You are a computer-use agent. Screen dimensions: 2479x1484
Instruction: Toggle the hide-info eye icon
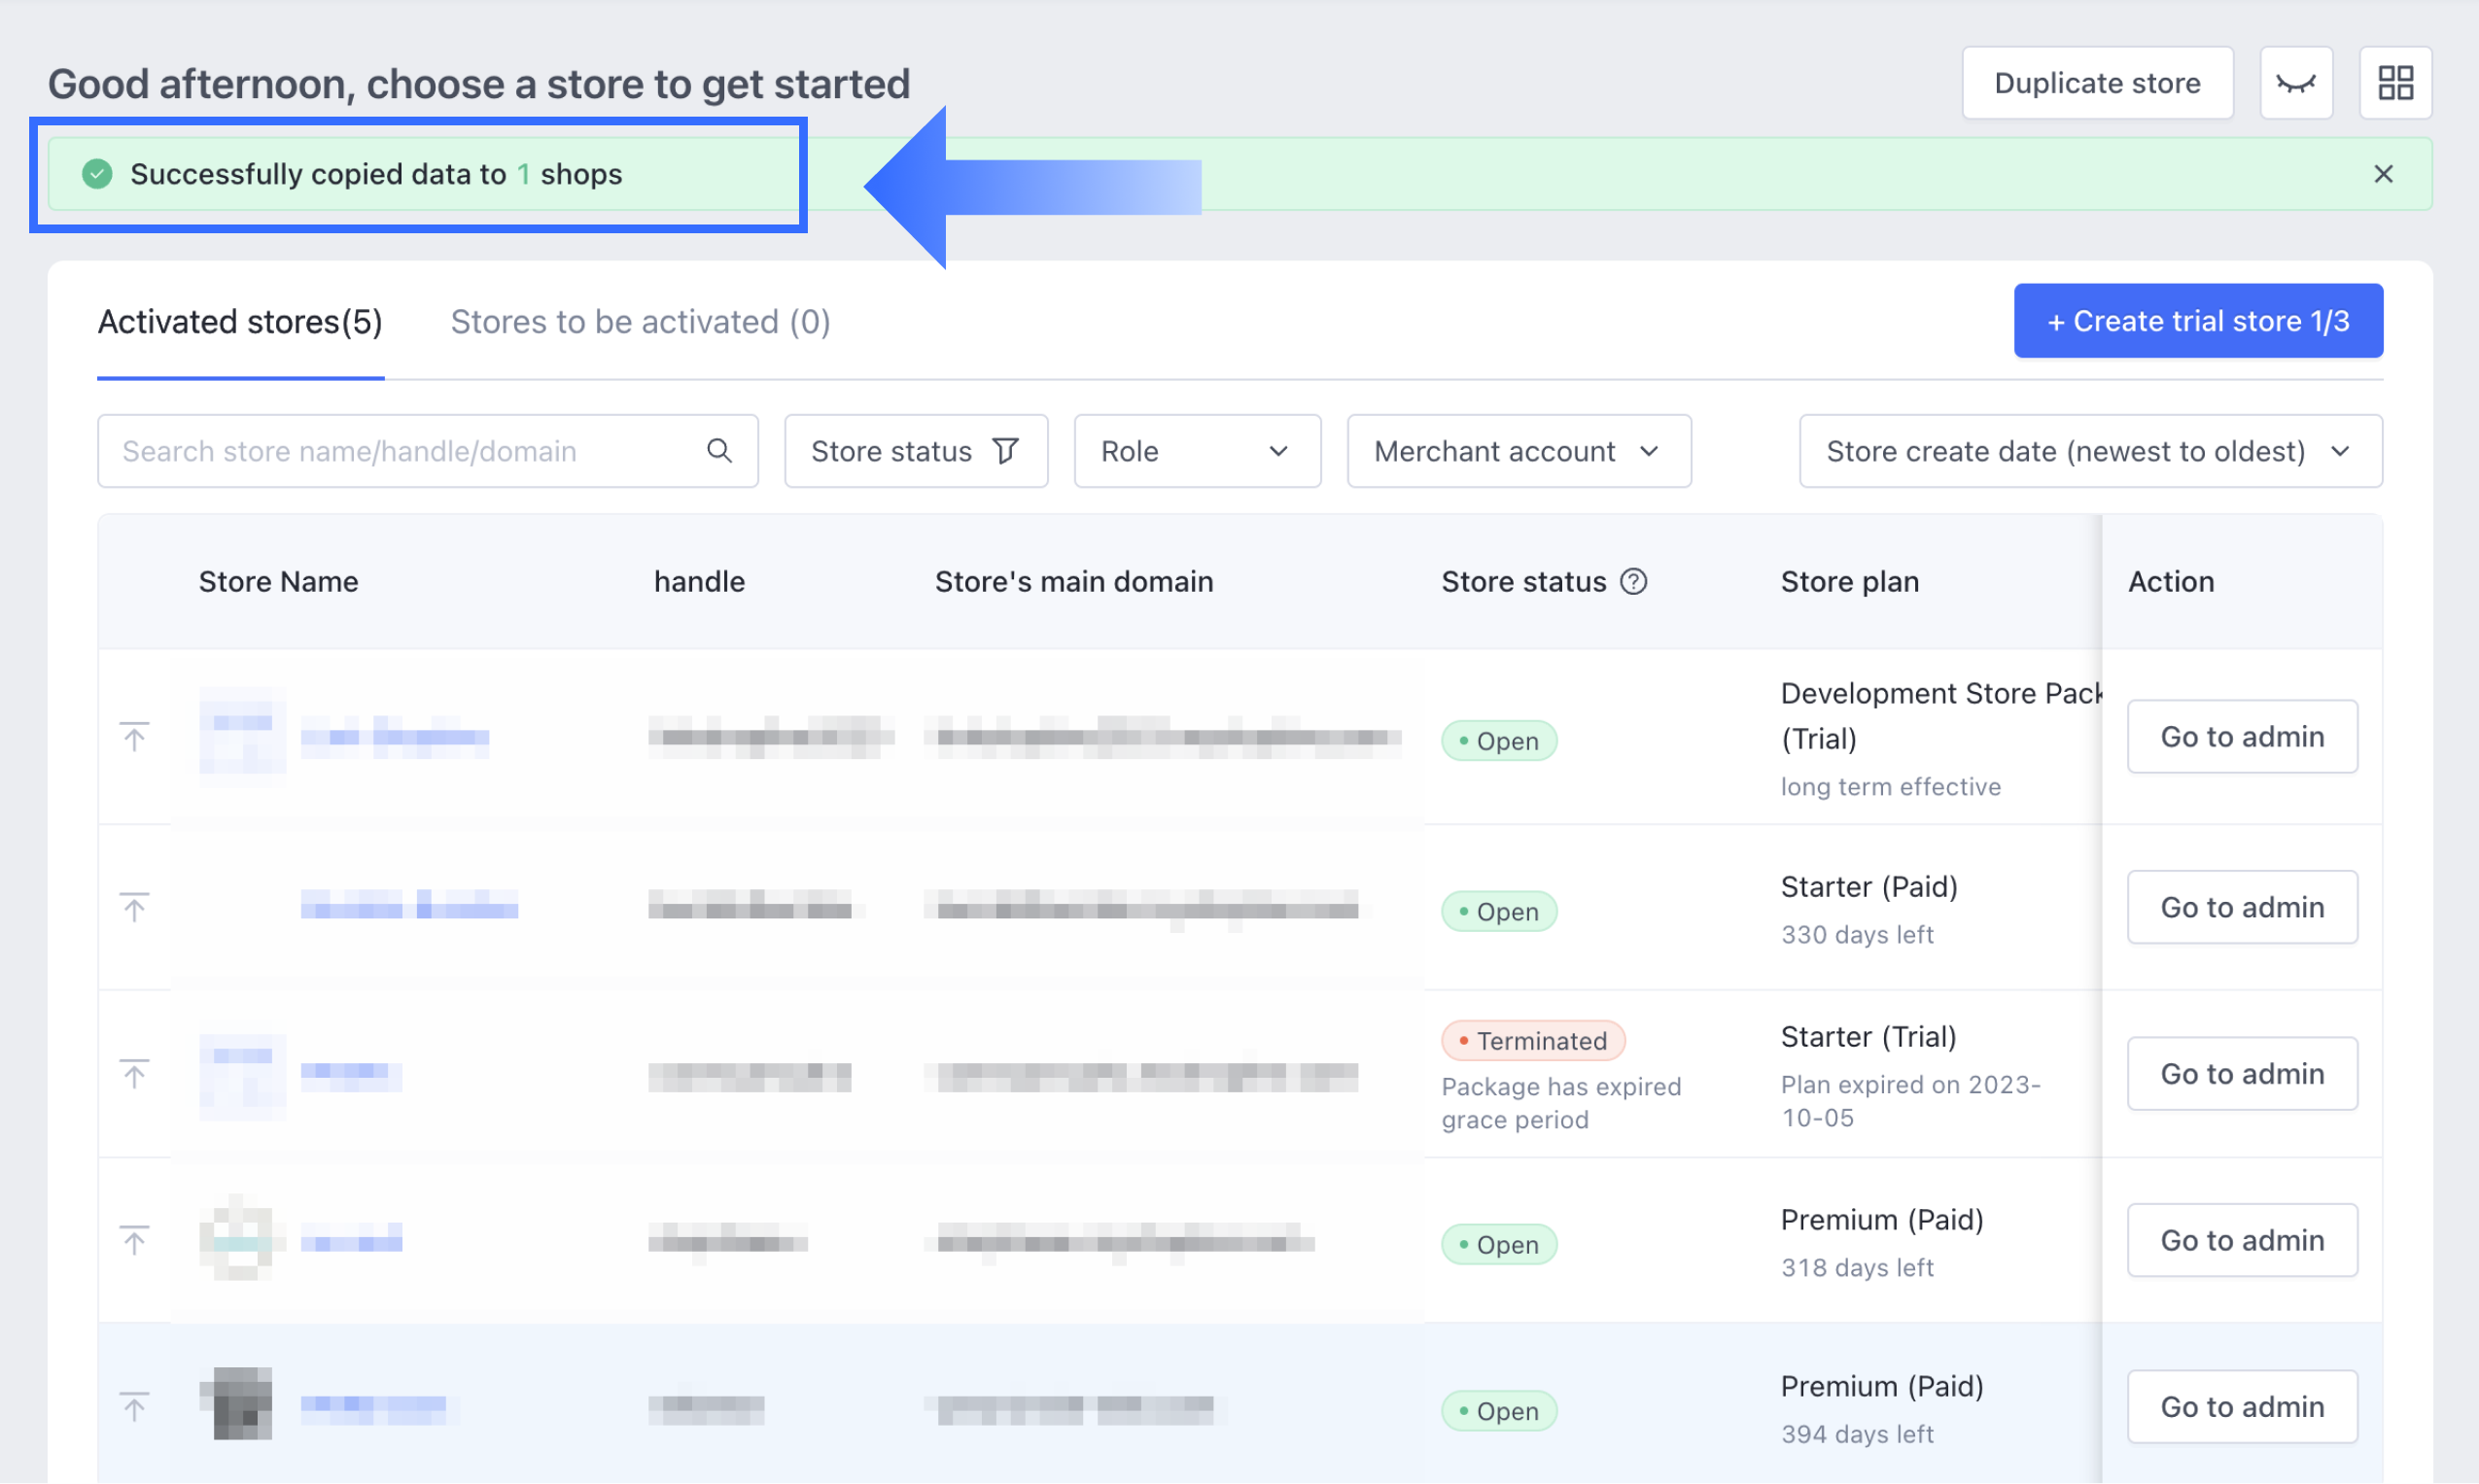pyautogui.click(x=2295, y=83)
